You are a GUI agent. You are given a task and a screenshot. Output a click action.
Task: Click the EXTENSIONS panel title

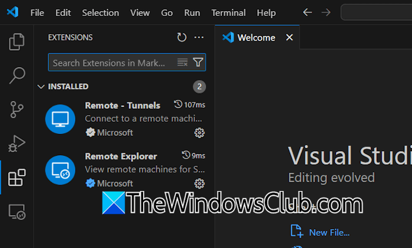click(x=70, y=38)
